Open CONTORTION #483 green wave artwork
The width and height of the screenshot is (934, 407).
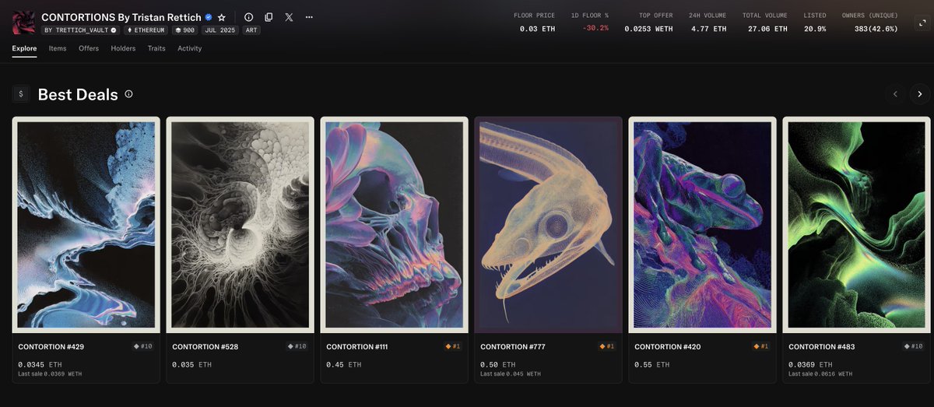pos(856,225)
